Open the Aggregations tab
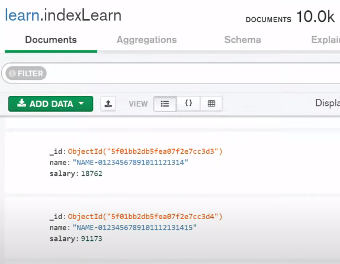 [x=147, y=40]
